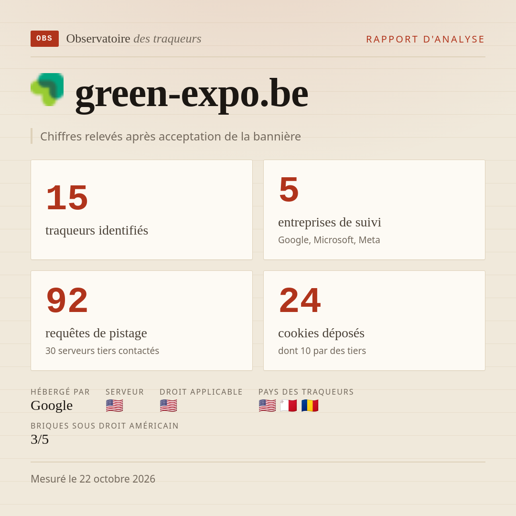Click the OBS logo badge
Viewport: 516px width, 516px height.
(x=45, y=39)
